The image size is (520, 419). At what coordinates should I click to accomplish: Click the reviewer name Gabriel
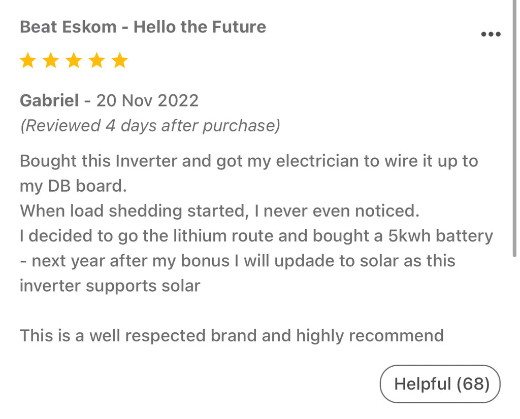click(x=49, y=100)
